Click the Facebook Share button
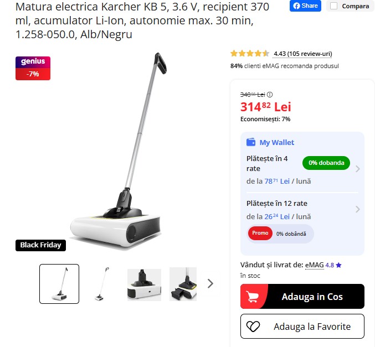 click(305, 6)
